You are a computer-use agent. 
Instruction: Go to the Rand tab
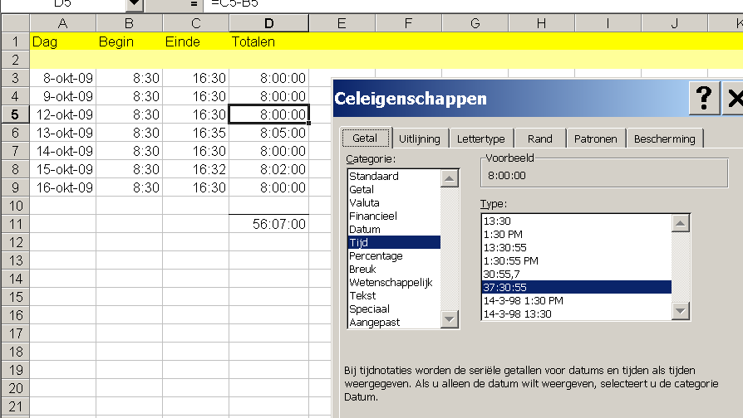click(x=539, y=139)
